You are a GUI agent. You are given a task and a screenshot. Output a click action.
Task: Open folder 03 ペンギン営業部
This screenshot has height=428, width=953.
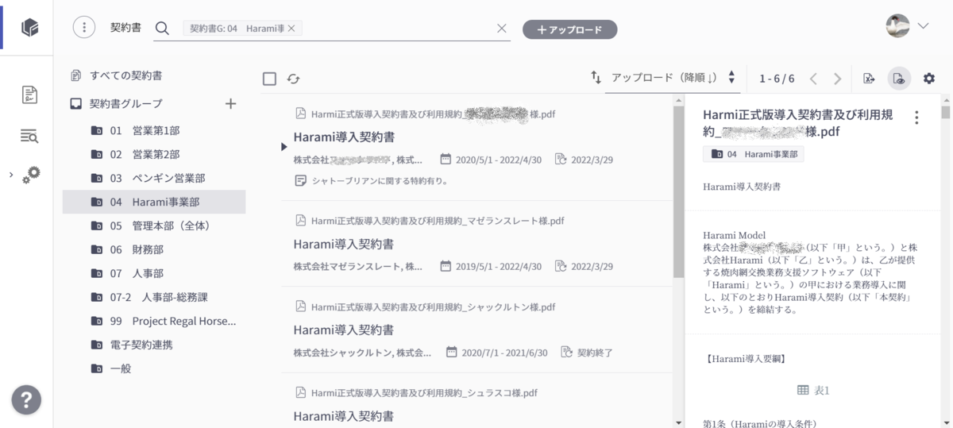[154, 178]
